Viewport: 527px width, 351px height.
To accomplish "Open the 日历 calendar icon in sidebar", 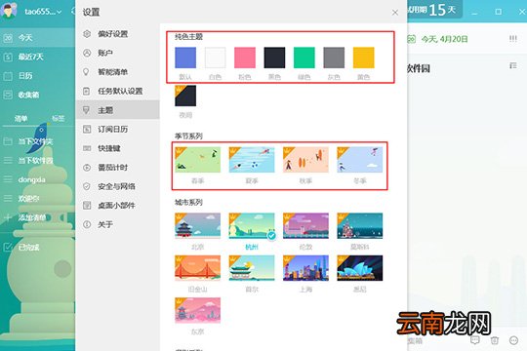I will pos(8,76).
